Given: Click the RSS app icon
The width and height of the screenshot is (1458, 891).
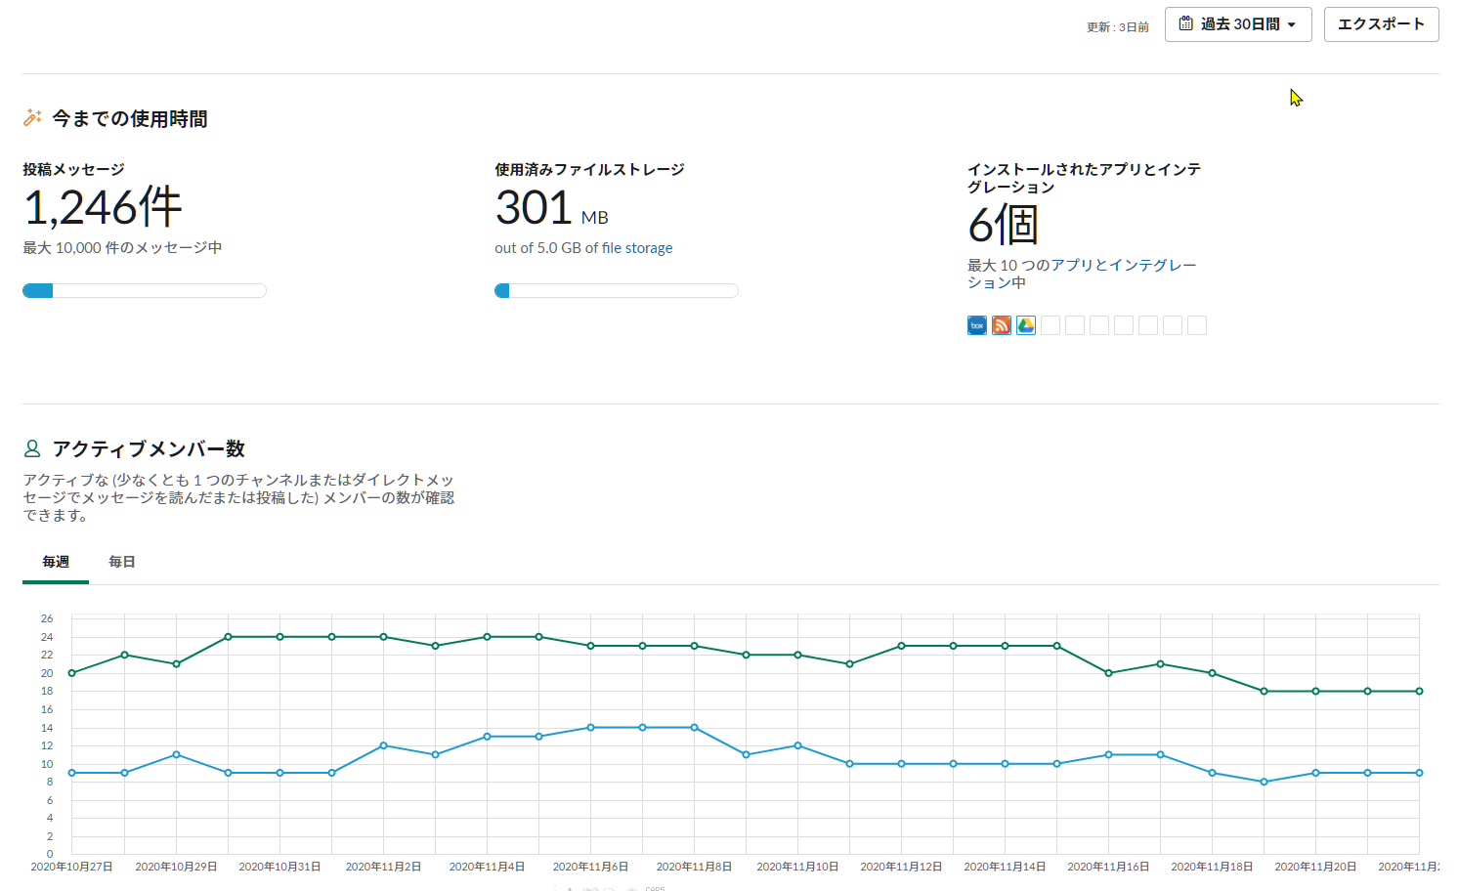Looking at the screenshot, I should (x=1002, y=325).
